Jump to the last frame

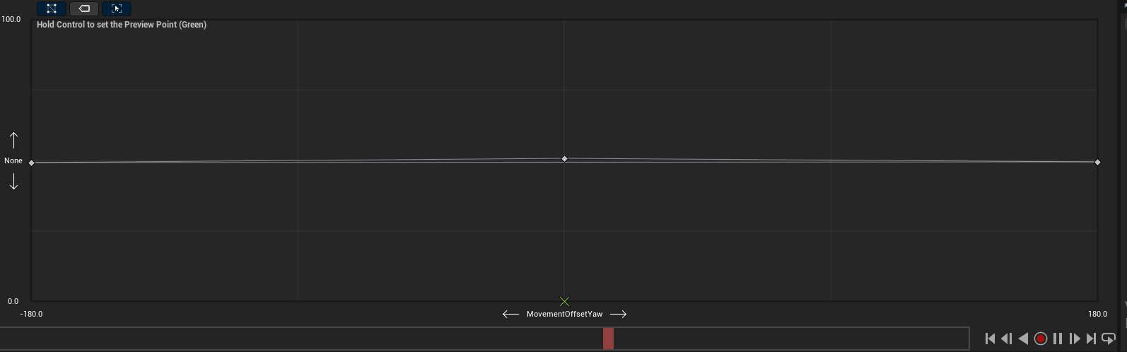pos(1091,339)
